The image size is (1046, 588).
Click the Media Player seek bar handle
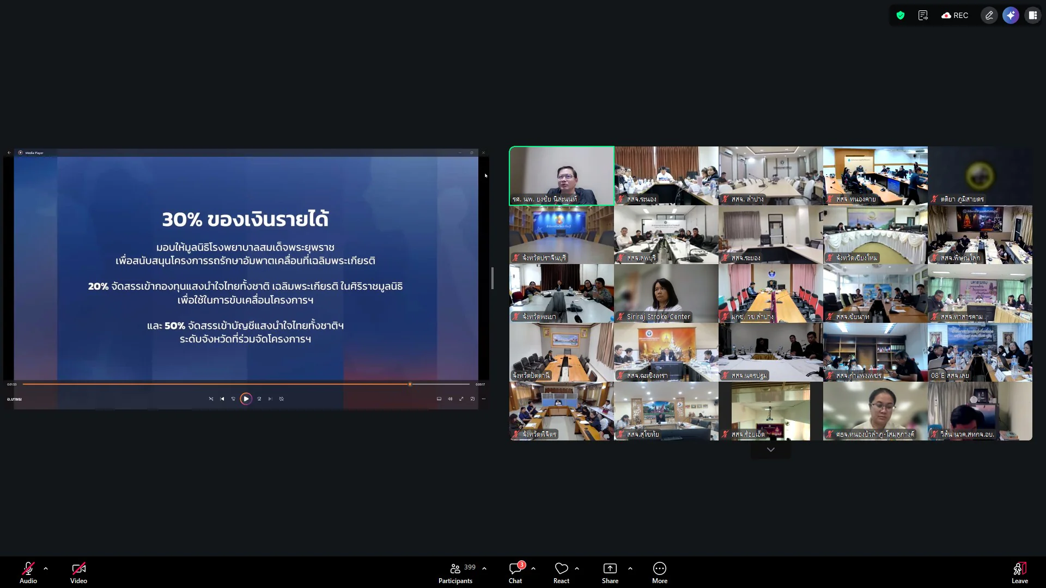410,384
